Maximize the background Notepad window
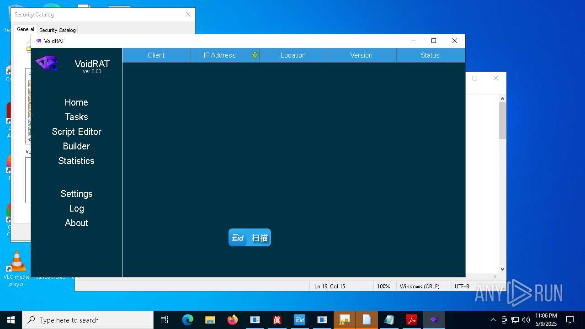Screen dimensions: 585x329 [x=475, y=78]
